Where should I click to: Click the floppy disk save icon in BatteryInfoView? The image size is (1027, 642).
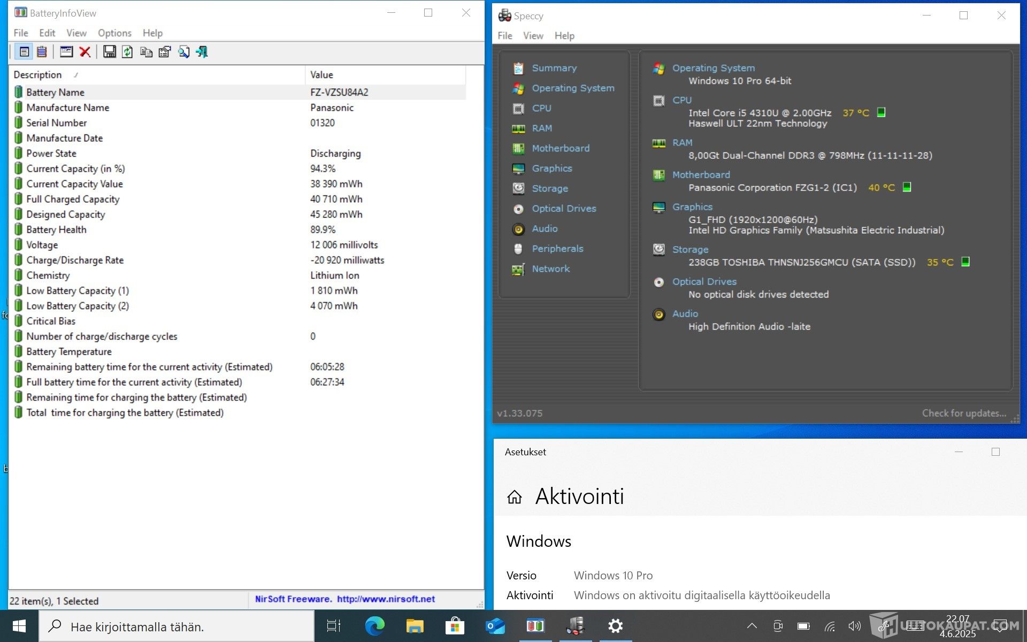pos(109,52)
